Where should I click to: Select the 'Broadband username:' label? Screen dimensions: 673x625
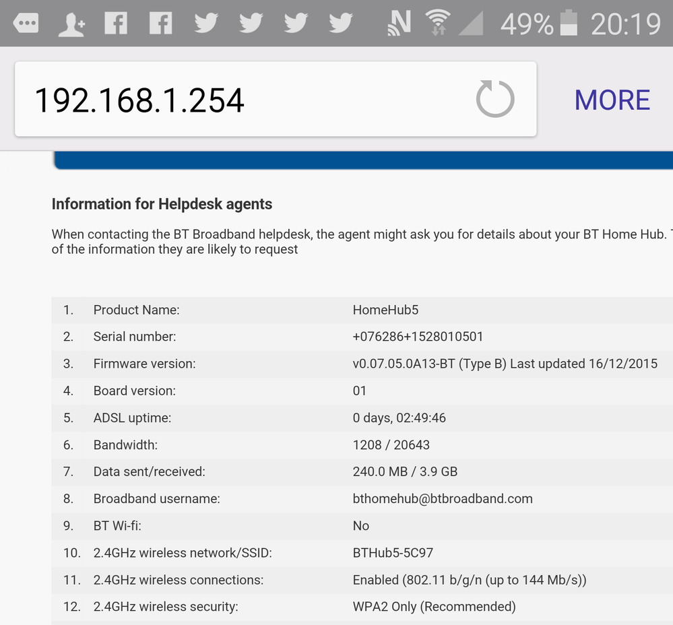157,499
